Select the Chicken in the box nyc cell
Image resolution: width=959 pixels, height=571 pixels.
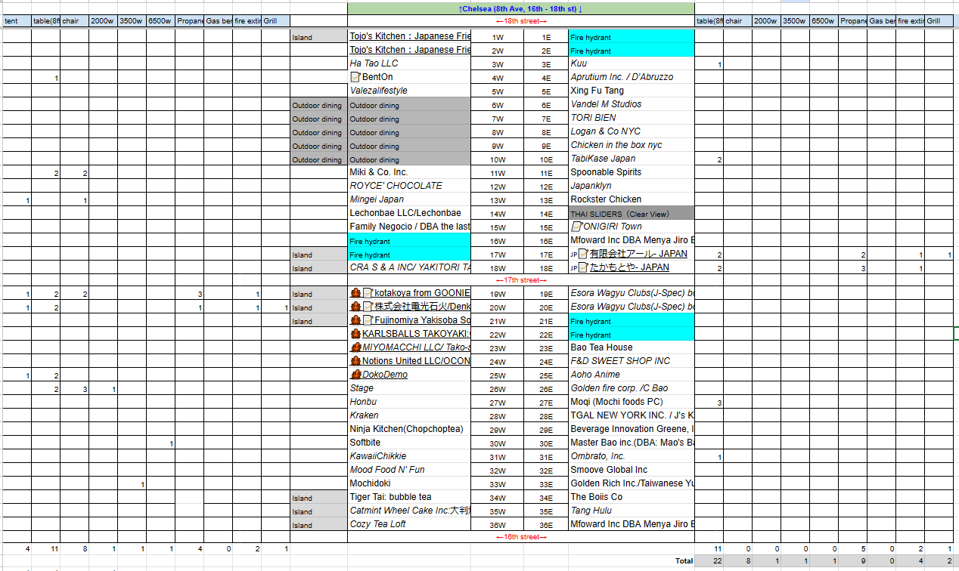click(x=632, y=145)
